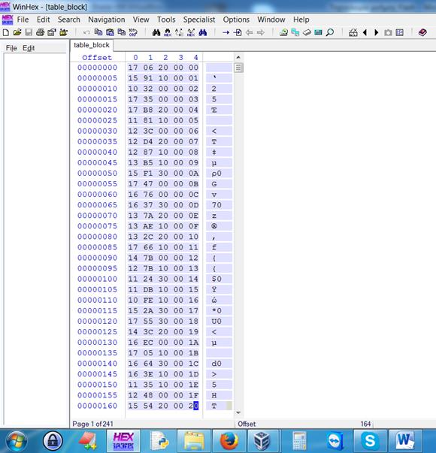Print using the printer toolbar icon
436x453 pixels.
click(x=40, y=32)
